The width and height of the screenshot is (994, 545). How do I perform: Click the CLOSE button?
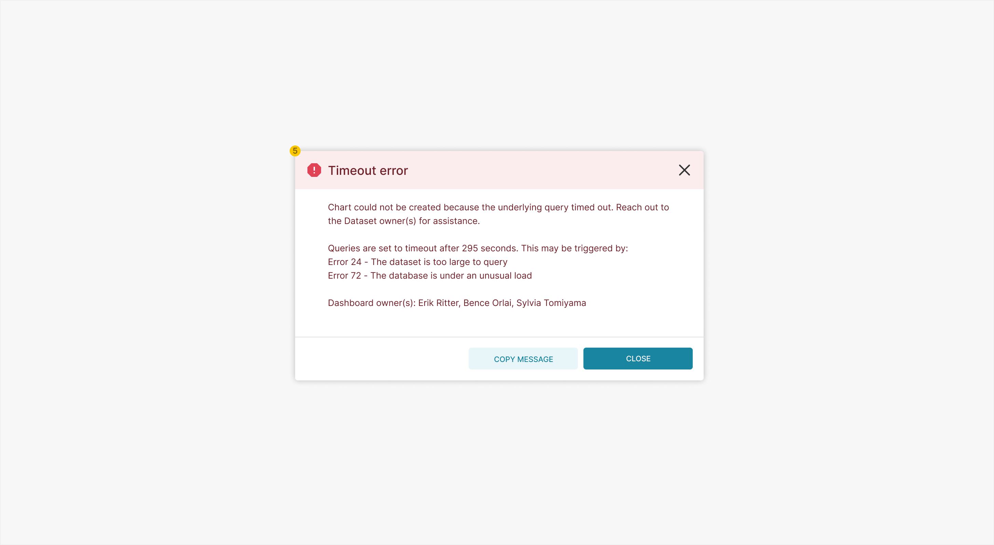click(x=637, y=359)
